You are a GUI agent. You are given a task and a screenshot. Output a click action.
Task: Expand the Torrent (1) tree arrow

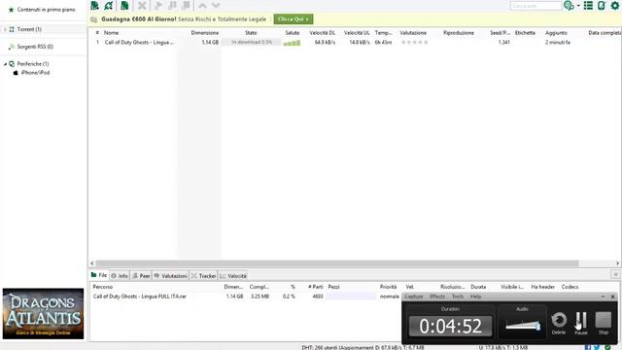(x=5, y=29)
